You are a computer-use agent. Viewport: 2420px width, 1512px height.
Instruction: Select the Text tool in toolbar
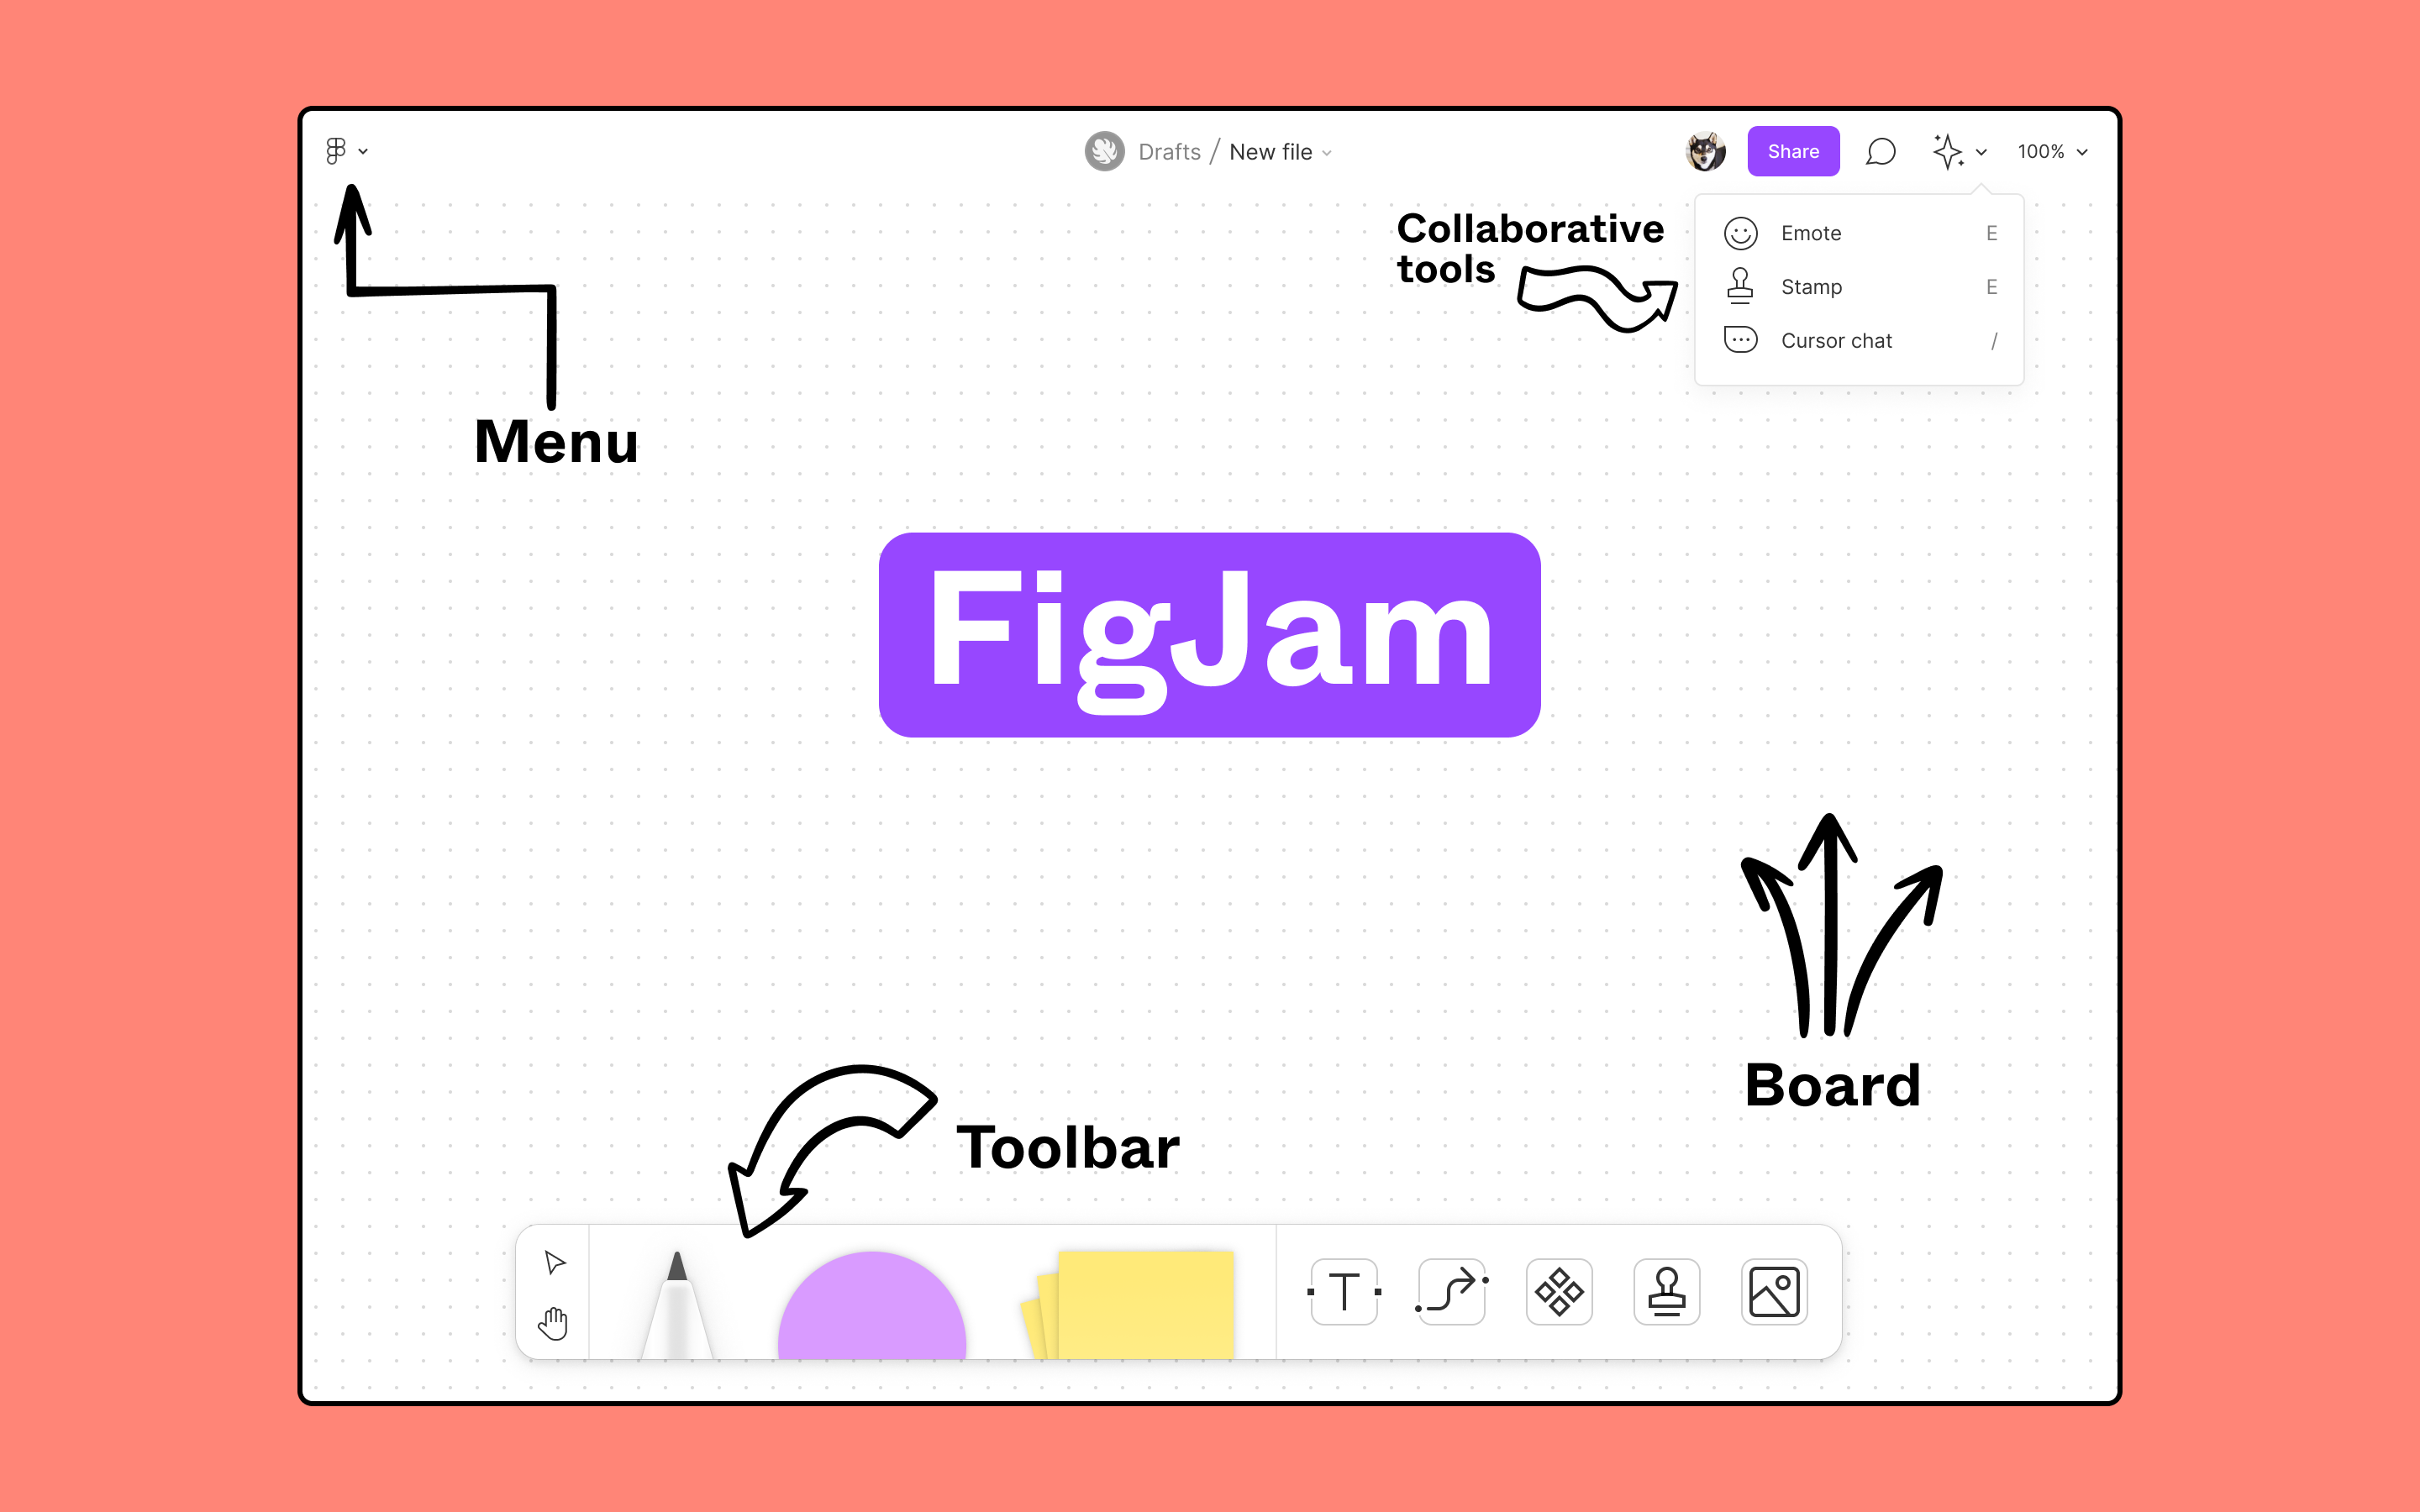click(x=1342, y=1293)
